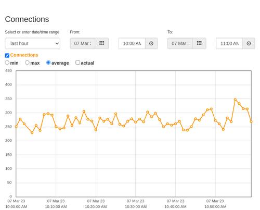Select the min radio button
Screen dimensions: 260x210
pos(7,63)
